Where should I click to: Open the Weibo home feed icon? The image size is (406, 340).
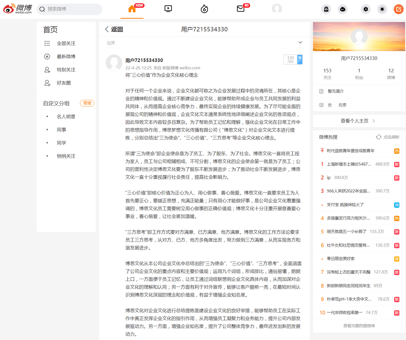coord(132,9)
